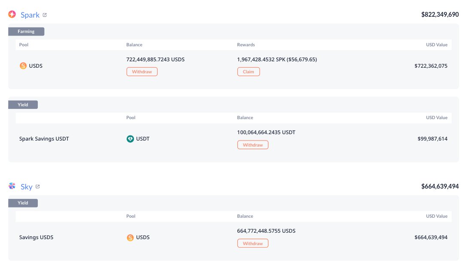Screen dimensions: 465x264
Task: Click USDS token icon in Farming pool
Action: pyautogui.click(x=23, y=66)
